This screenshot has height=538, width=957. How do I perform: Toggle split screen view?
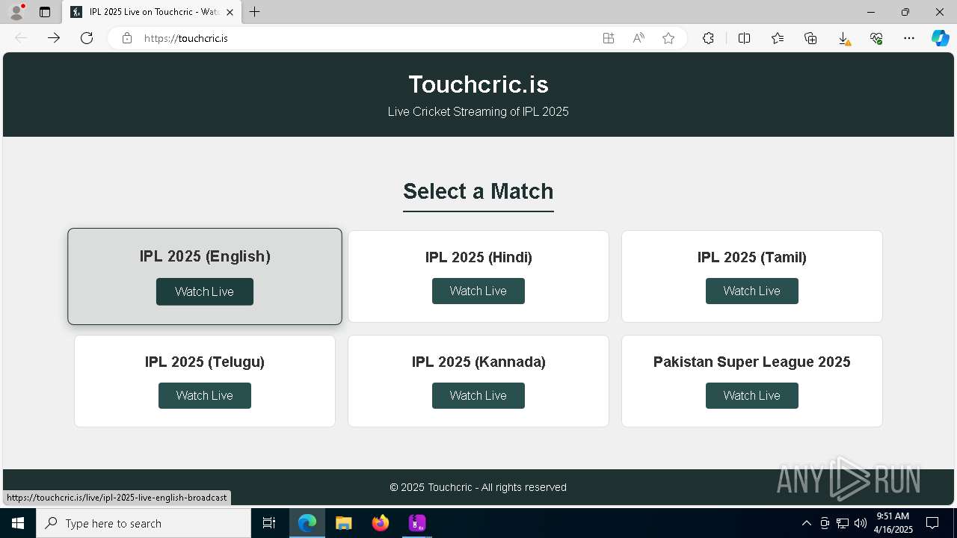[745, 38]
